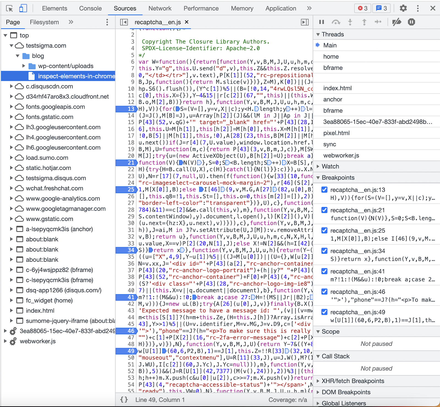Uncheck the recaptcha__en.js:13 breakpoint
This screenshot has height=407, width=440.
tap(324, 190)
